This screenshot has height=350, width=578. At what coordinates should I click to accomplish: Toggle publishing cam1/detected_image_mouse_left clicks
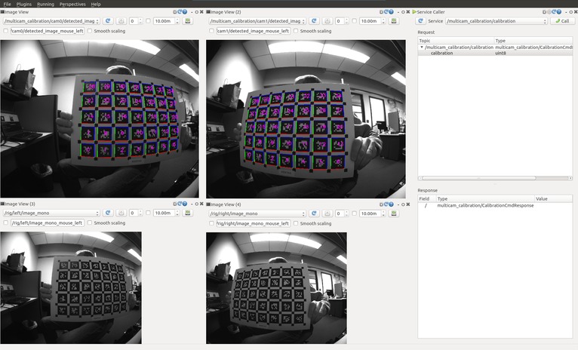pyautogui.click(x=211, y=31)
